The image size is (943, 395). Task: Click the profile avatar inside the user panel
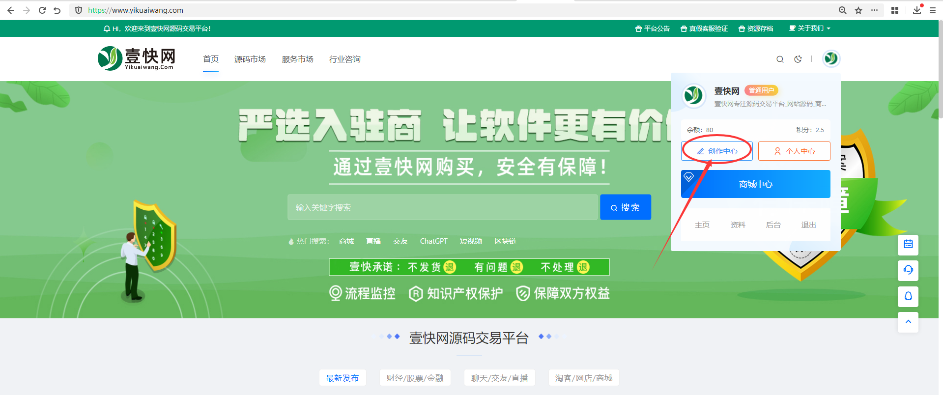[694, 95]
